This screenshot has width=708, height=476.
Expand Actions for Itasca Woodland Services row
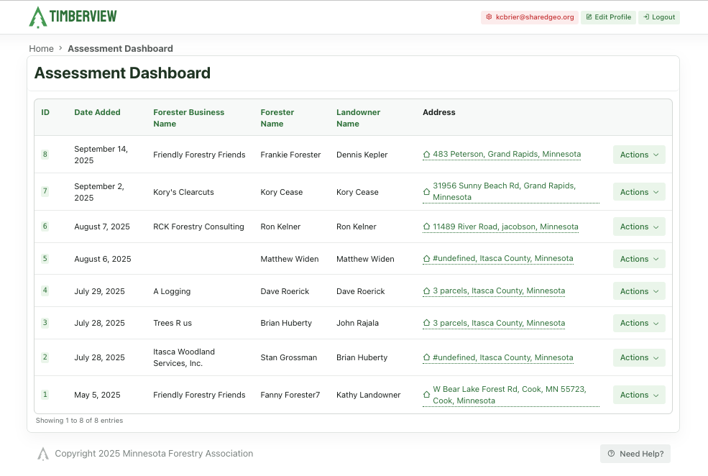point(639,357)
